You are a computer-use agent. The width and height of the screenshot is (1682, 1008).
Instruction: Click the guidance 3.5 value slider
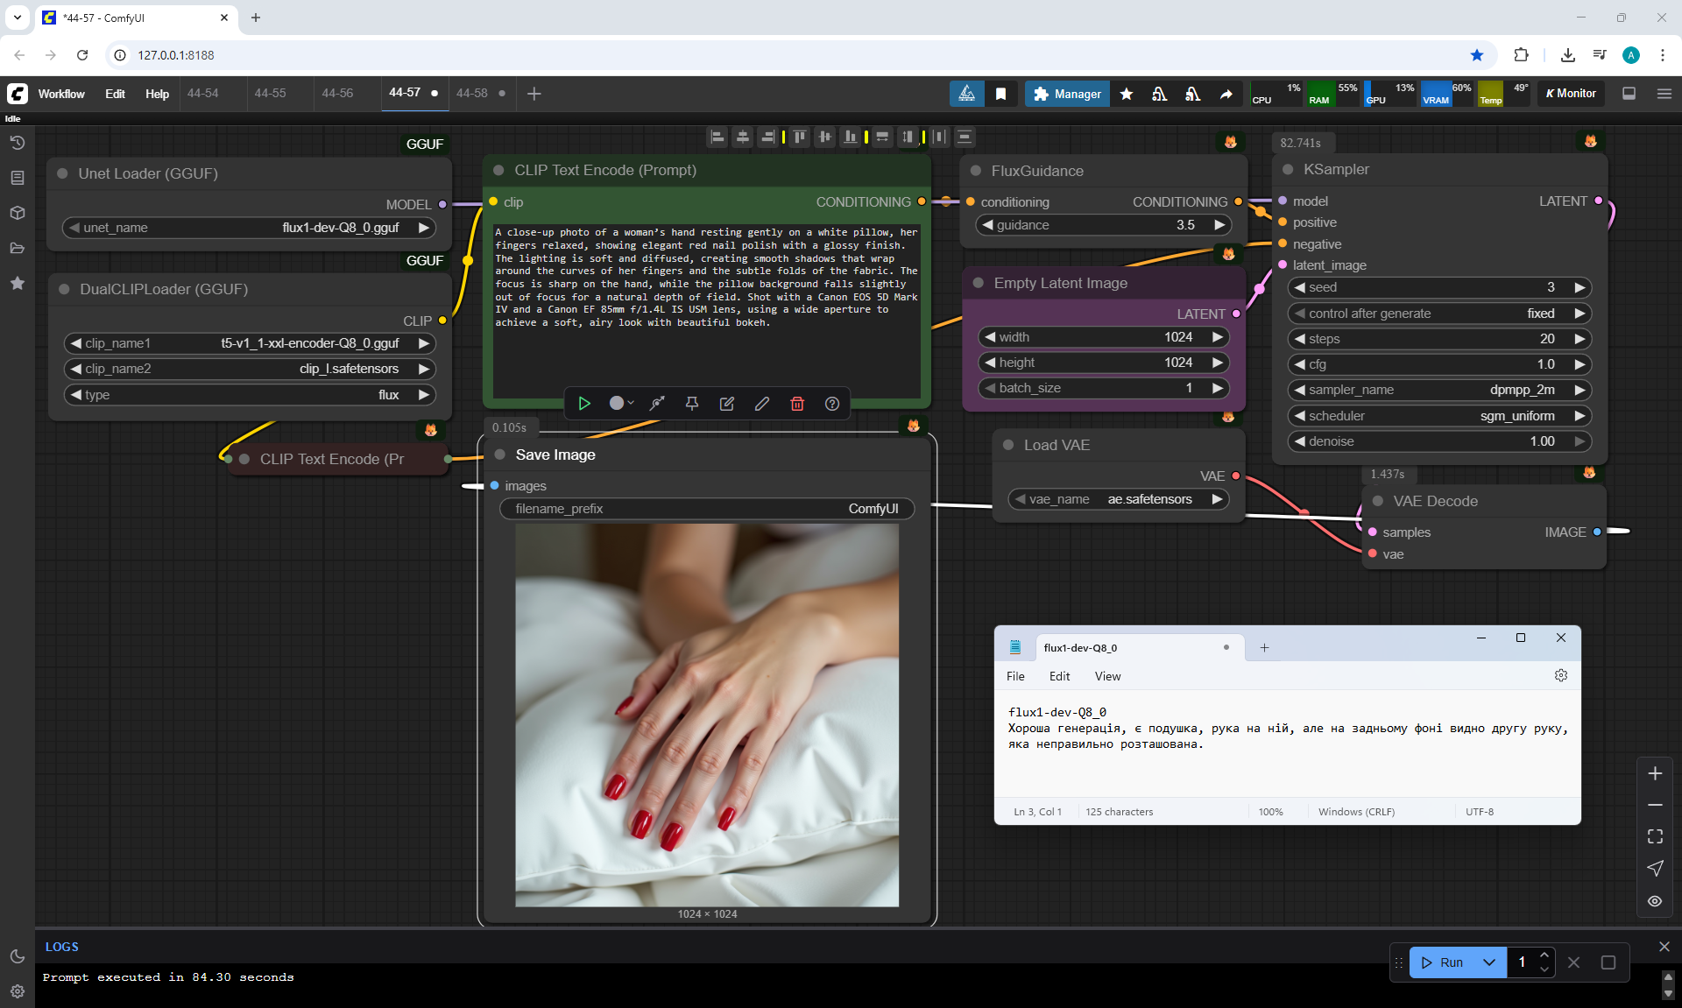point(1104,225)
